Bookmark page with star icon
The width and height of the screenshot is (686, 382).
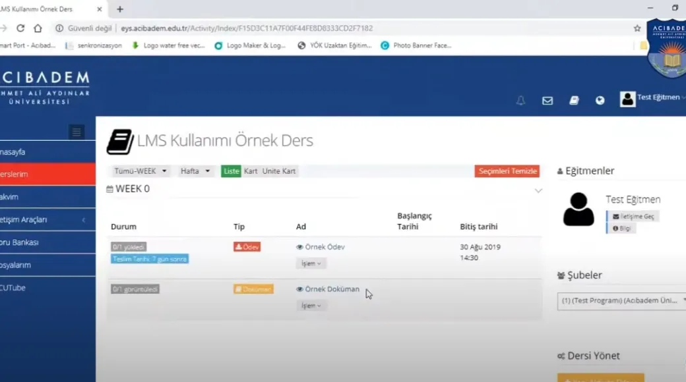click(637, 28)
